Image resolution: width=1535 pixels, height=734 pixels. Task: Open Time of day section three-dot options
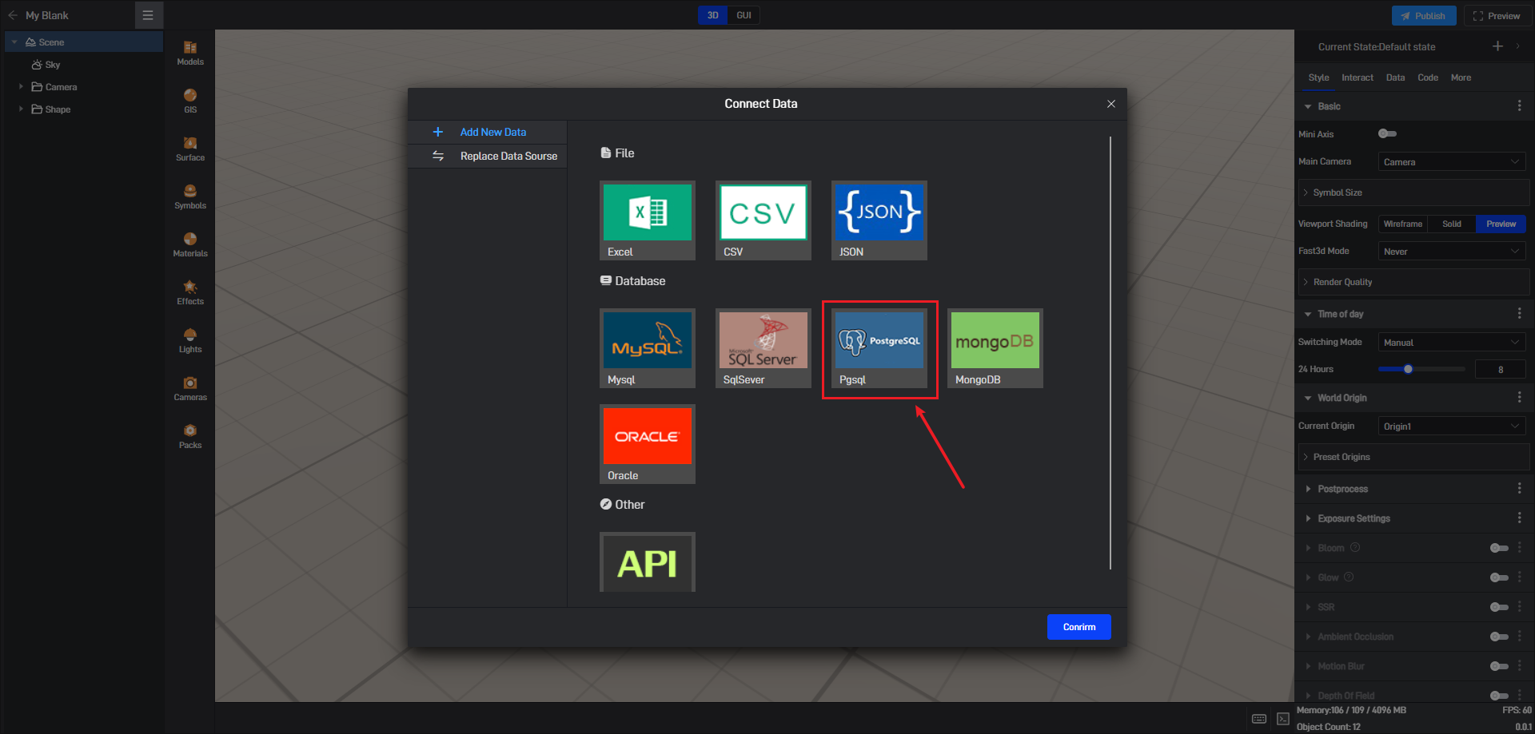1519,314
